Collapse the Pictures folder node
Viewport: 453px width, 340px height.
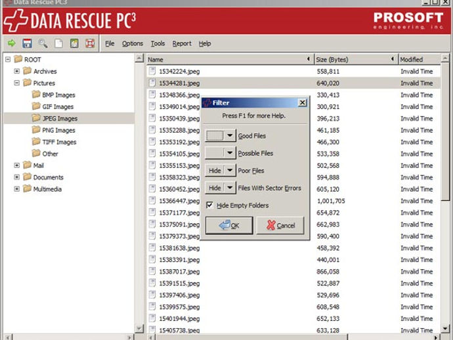17,83
